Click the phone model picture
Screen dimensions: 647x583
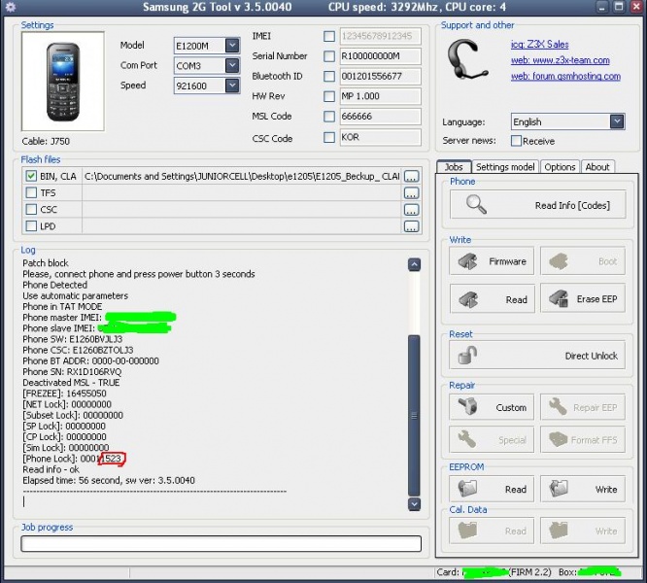coord(63,82)
